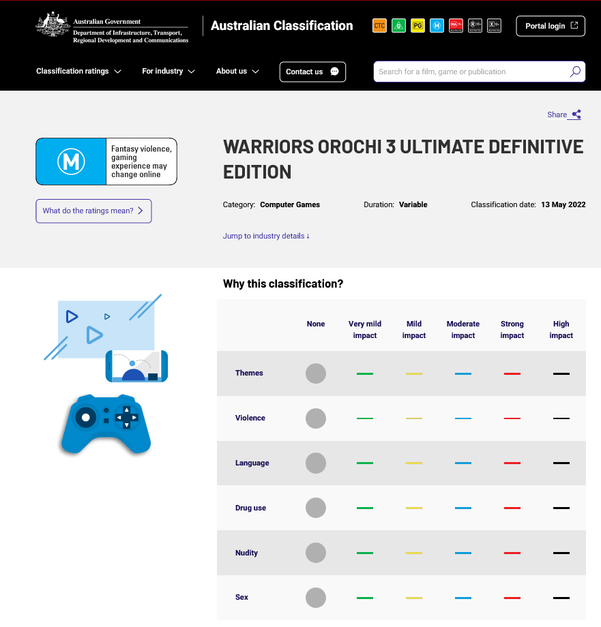Expand the Classification ratings menu
The image size is (601, 627).
click(78, 71)
